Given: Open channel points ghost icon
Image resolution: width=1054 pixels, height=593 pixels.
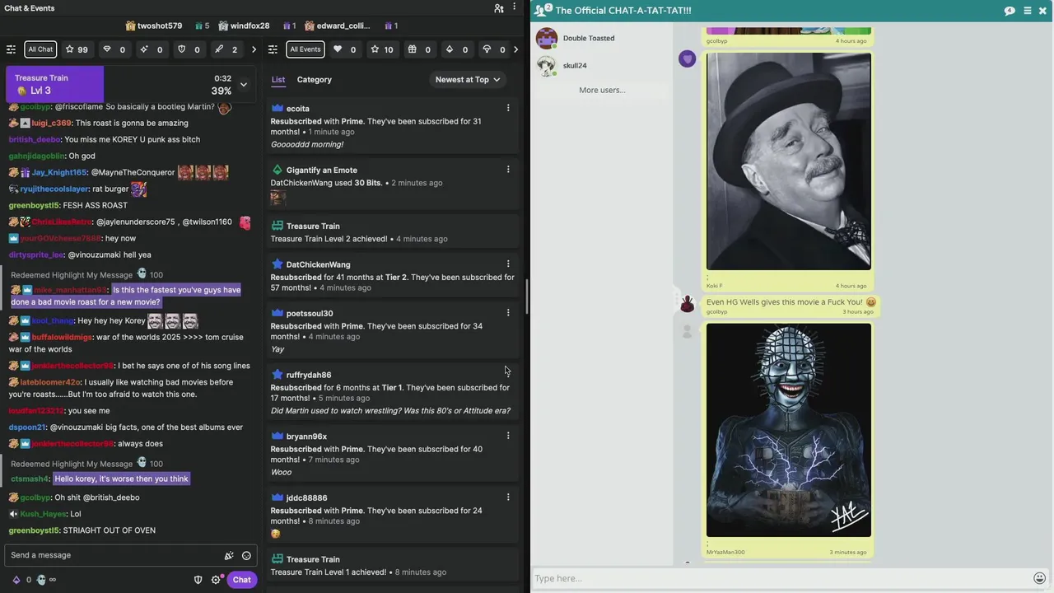Looking at the screenshot, I should (41, 580).
